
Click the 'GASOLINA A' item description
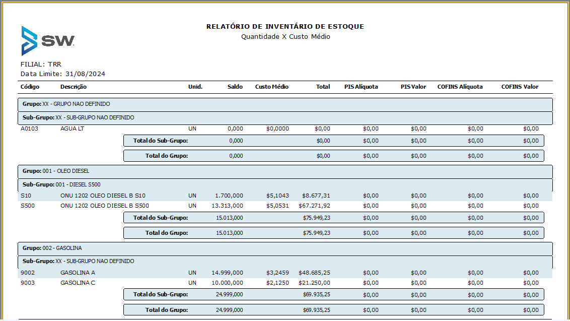(x=78, y=273)
